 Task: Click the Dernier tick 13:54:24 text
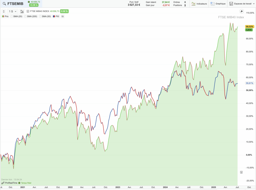tap(11, 179)
